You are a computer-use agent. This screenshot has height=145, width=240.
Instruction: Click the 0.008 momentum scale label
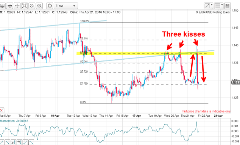coord(235,121)
